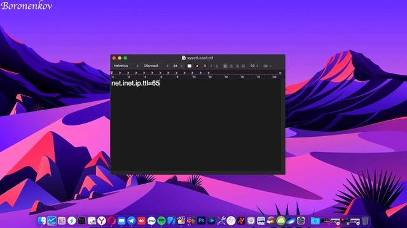Open the Helvetica font family dropdown
The image size is (407, 228).
click(126, 66)
